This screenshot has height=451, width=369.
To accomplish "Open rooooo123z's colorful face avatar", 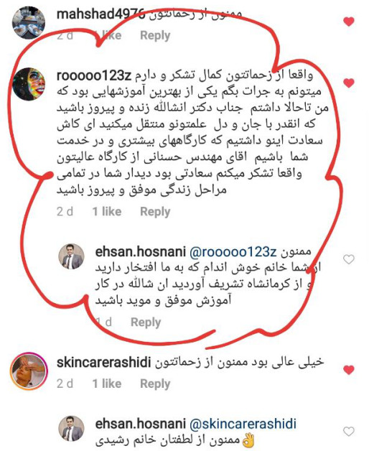I will pos(29,84).
